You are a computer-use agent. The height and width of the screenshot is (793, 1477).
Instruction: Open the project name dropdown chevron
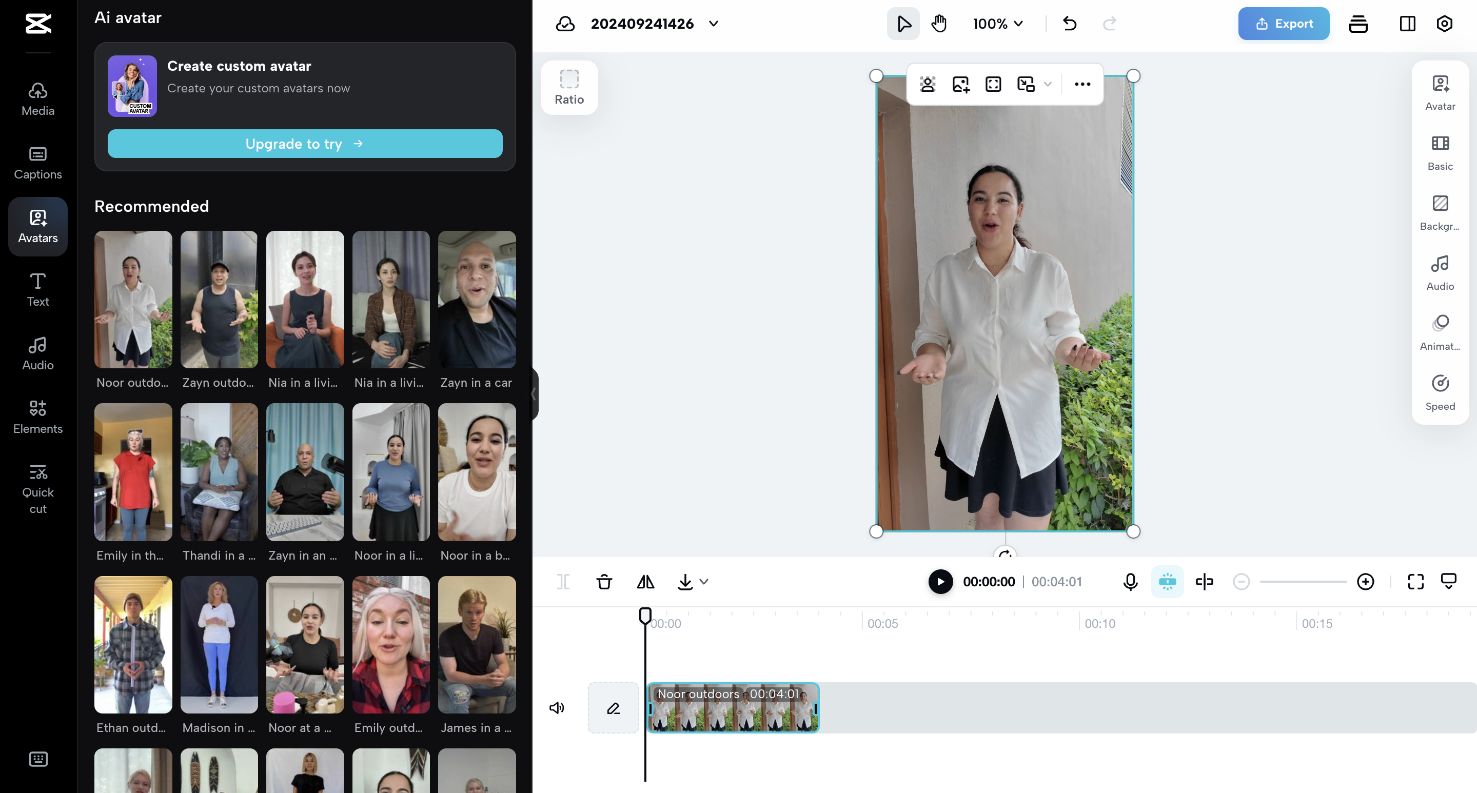pos(713,24)
